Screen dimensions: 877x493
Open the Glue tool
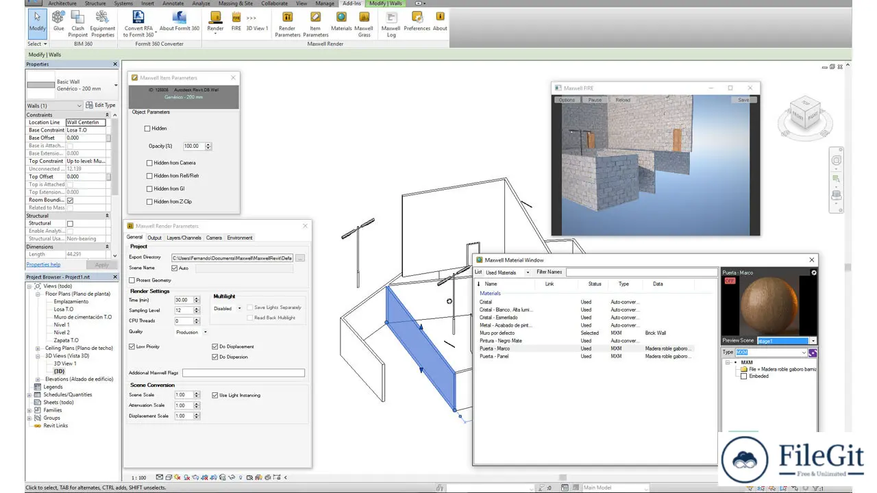58,21
